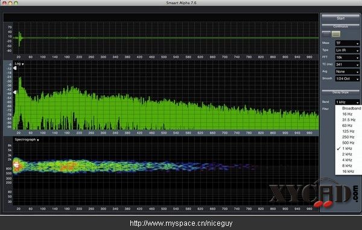The height and width of the screenshot is (230, 362).
Task: Click the yellow minimize window button
Action: 10,3
